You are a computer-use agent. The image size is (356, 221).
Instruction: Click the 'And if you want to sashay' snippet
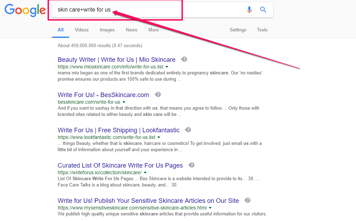[x=158, y=111]
